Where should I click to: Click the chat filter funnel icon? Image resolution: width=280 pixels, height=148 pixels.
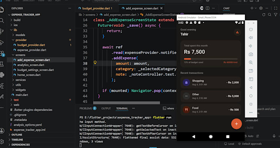tap(275, 15)
